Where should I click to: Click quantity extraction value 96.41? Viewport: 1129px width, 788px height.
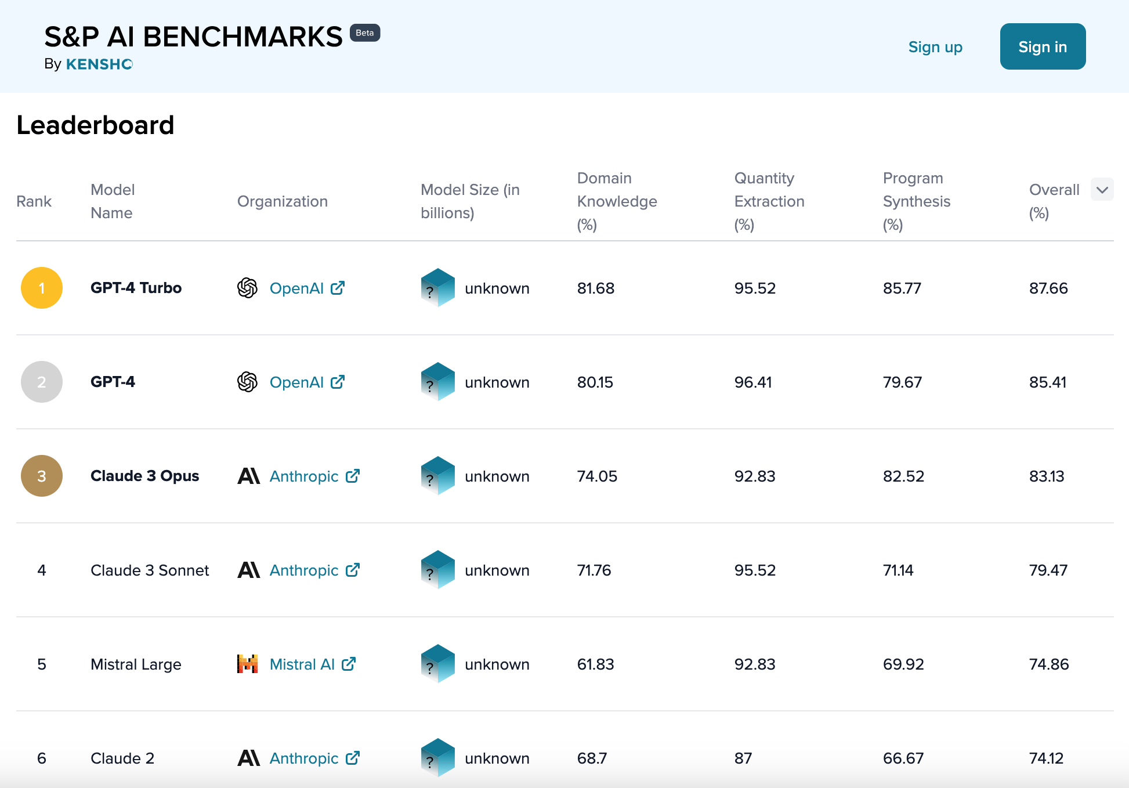[753, 382]
